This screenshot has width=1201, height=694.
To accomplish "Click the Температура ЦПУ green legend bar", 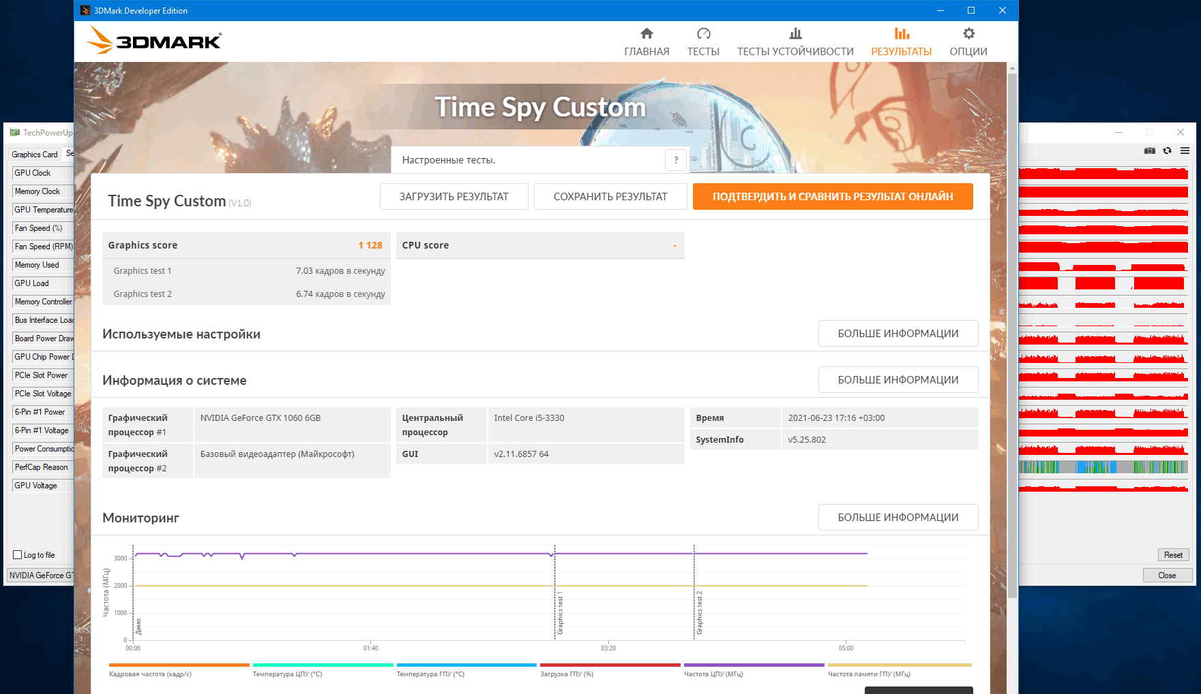I will click(x=323, y=665).
